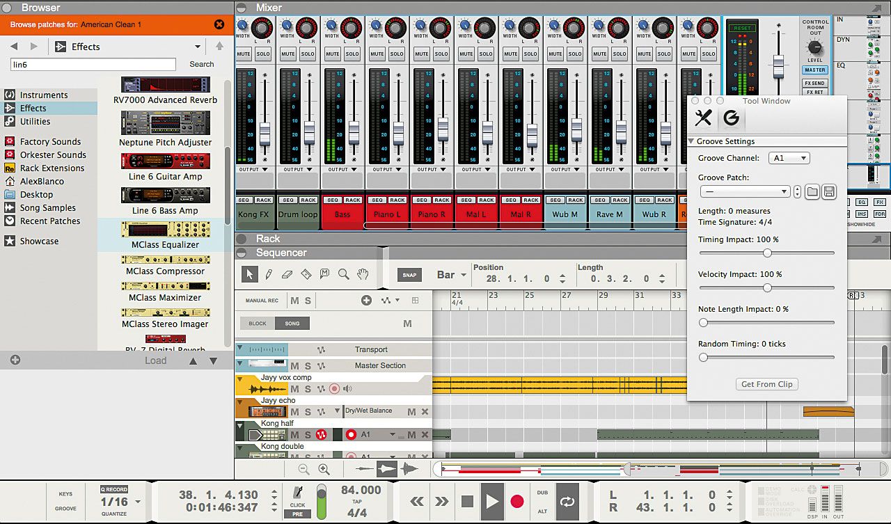Open the Groove Channel A1 dropdown
The width and height of the screenshot is (891, 524).
[x=789, y=158]
